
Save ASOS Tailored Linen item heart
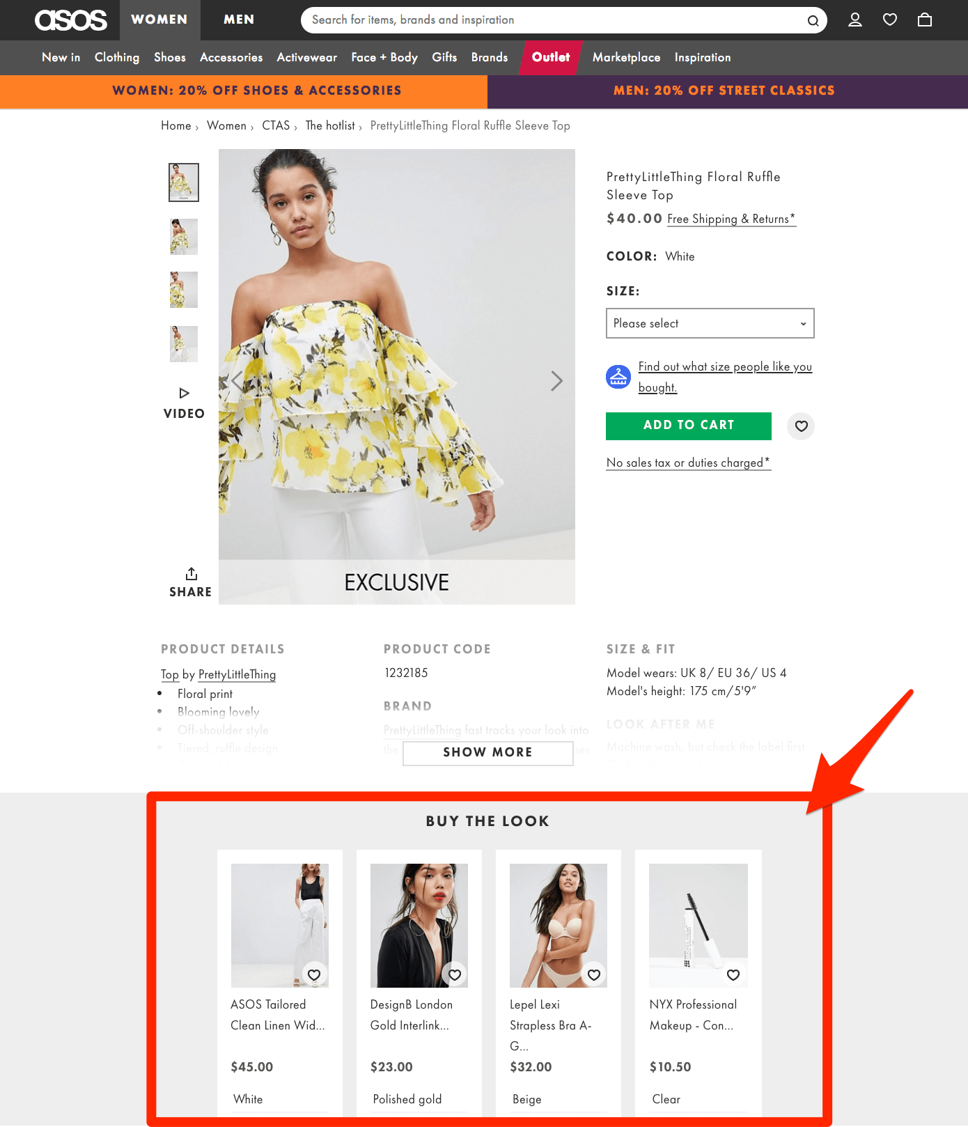314,974
